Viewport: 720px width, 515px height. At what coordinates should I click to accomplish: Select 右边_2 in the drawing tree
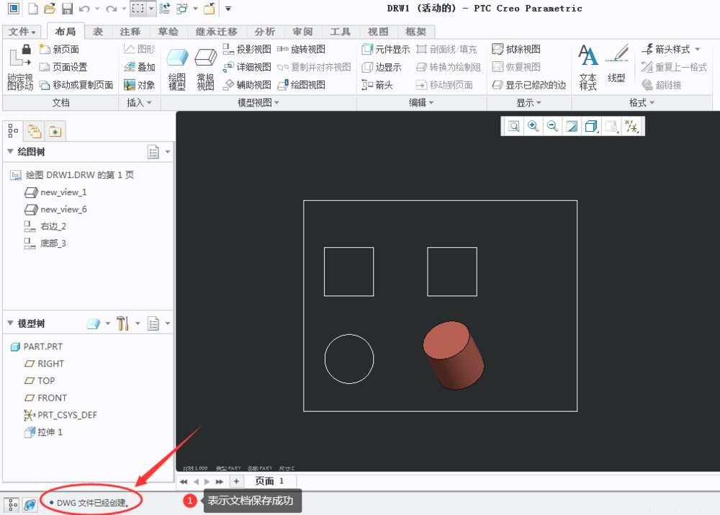click(45, 226)
